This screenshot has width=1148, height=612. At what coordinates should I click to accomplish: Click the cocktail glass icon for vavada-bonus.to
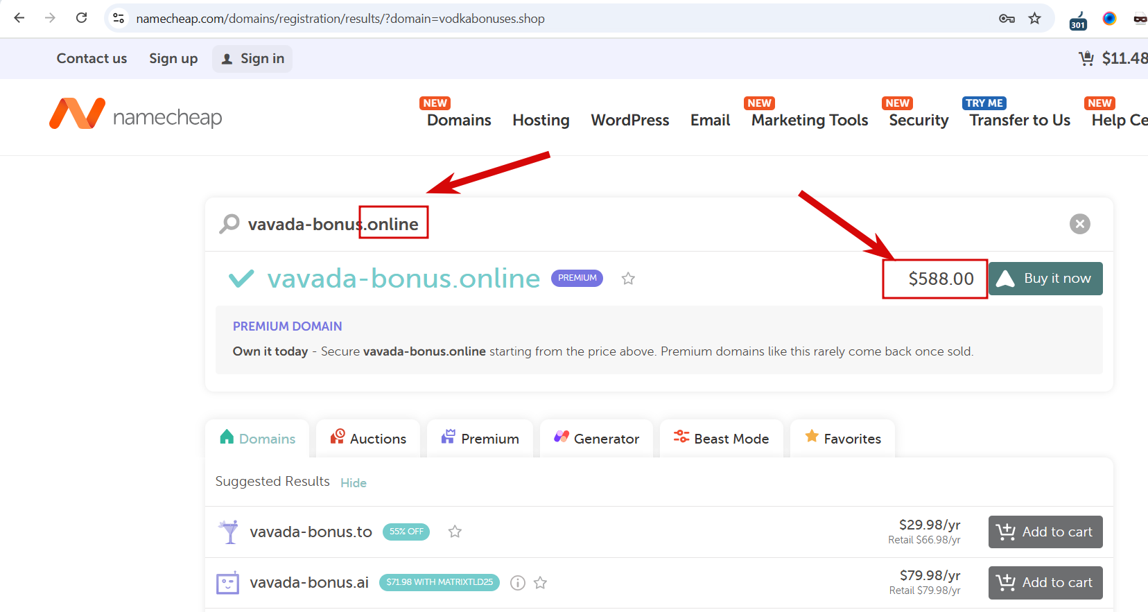[228, 532]
